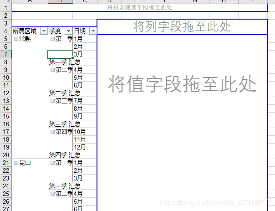Collapse 第一季 group in row 21

52,163
